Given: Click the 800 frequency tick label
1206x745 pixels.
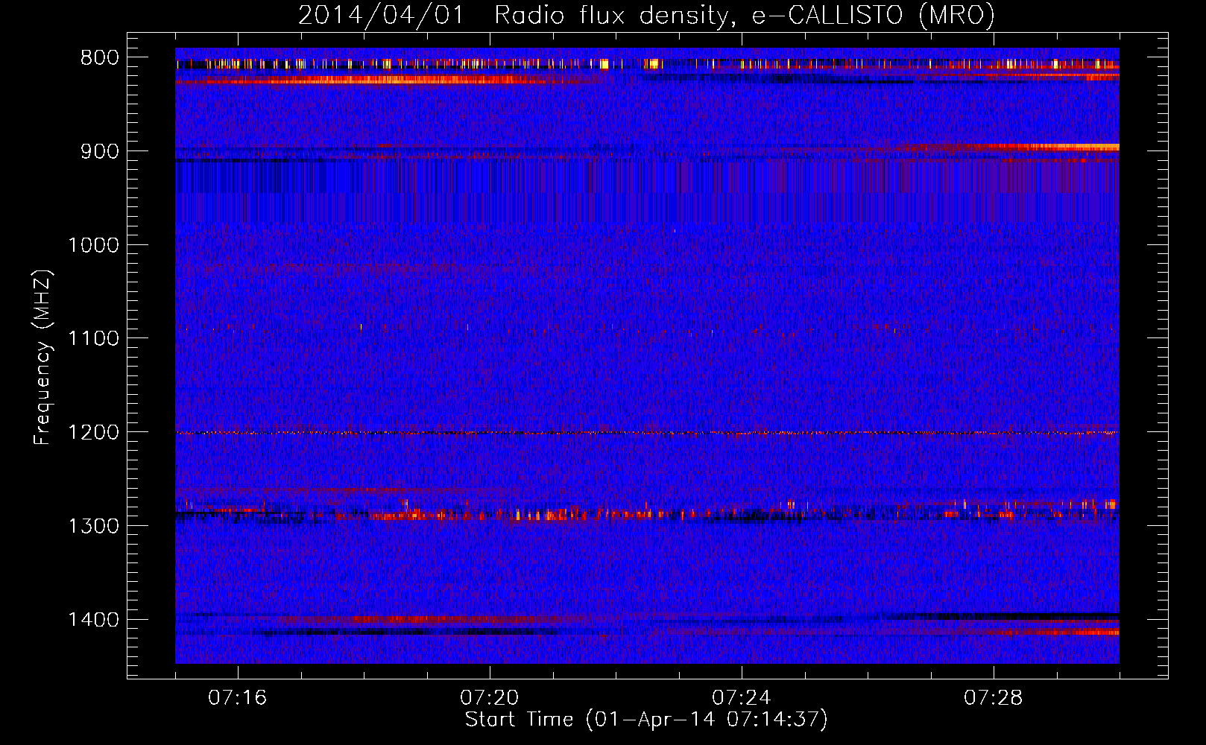Looking at the screenshot, I should coord(99,58).
